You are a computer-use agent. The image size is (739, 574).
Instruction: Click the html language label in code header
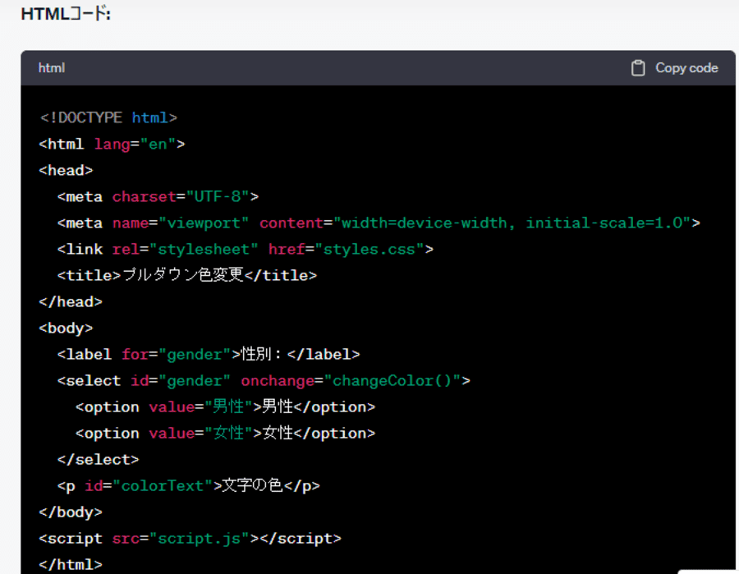coord(52,68)
